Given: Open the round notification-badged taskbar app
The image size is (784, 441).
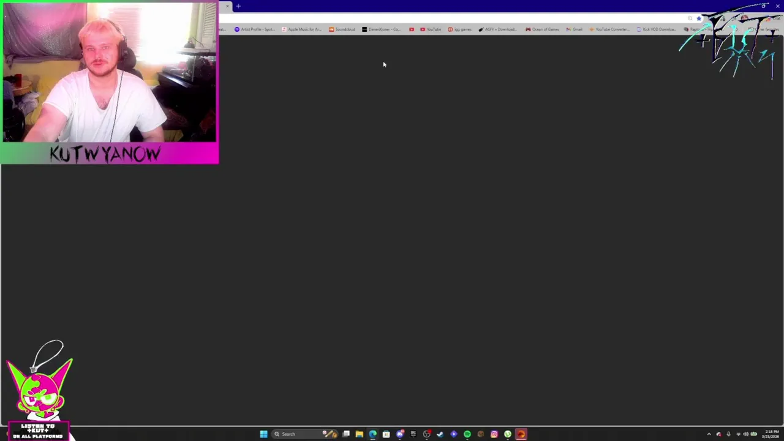Looking at the screenshot, I should tap(427, 434).
